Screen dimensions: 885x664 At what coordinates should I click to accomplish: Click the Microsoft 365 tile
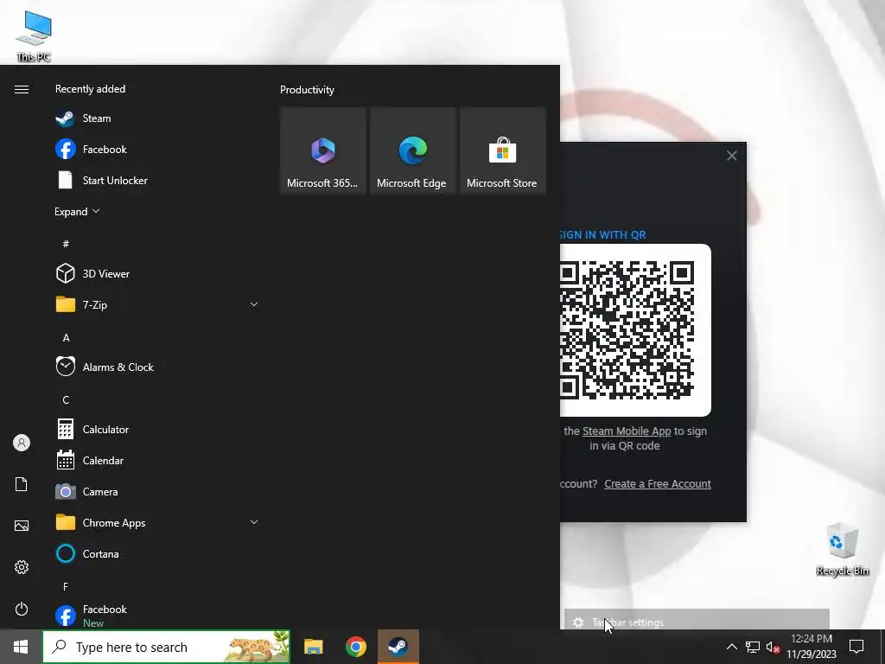click(x=323, y=150)
